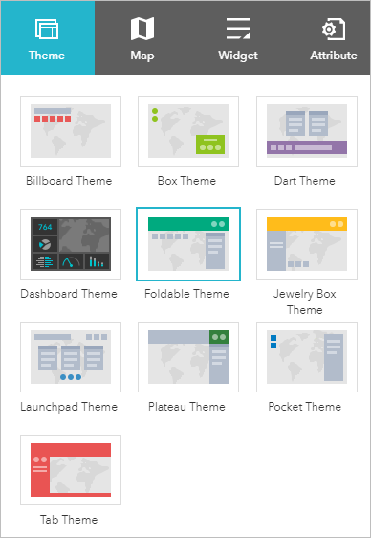
Task: Click the 'Billboard Theme' label text
Action: (x=69, y=181)
